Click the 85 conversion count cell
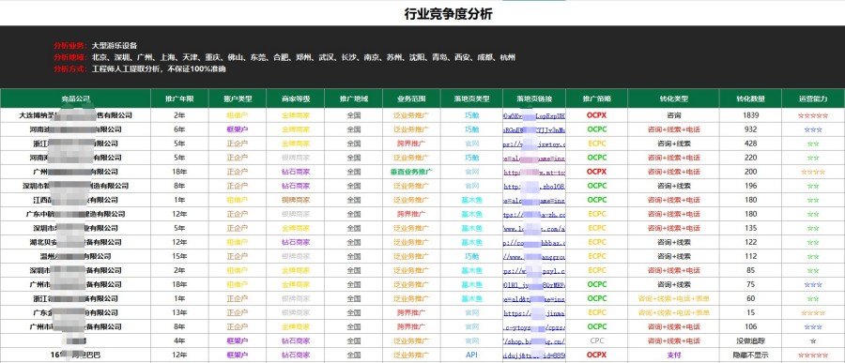 pos(751,270)
